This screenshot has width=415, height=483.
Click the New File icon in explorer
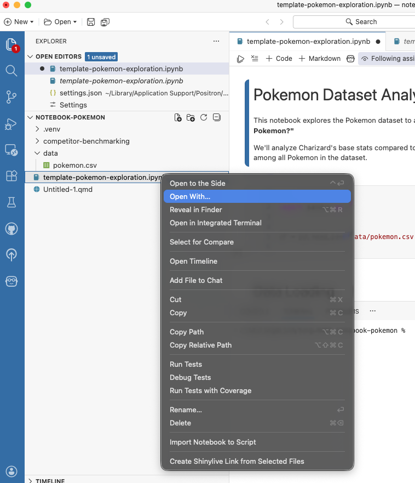(x=178, y=117)
